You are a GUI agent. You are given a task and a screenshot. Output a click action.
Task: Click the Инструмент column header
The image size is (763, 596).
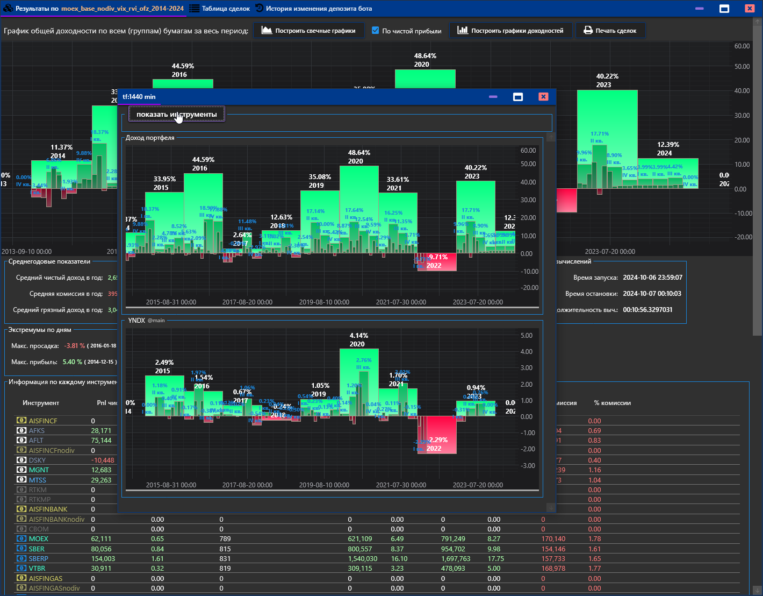click(41, 403)
